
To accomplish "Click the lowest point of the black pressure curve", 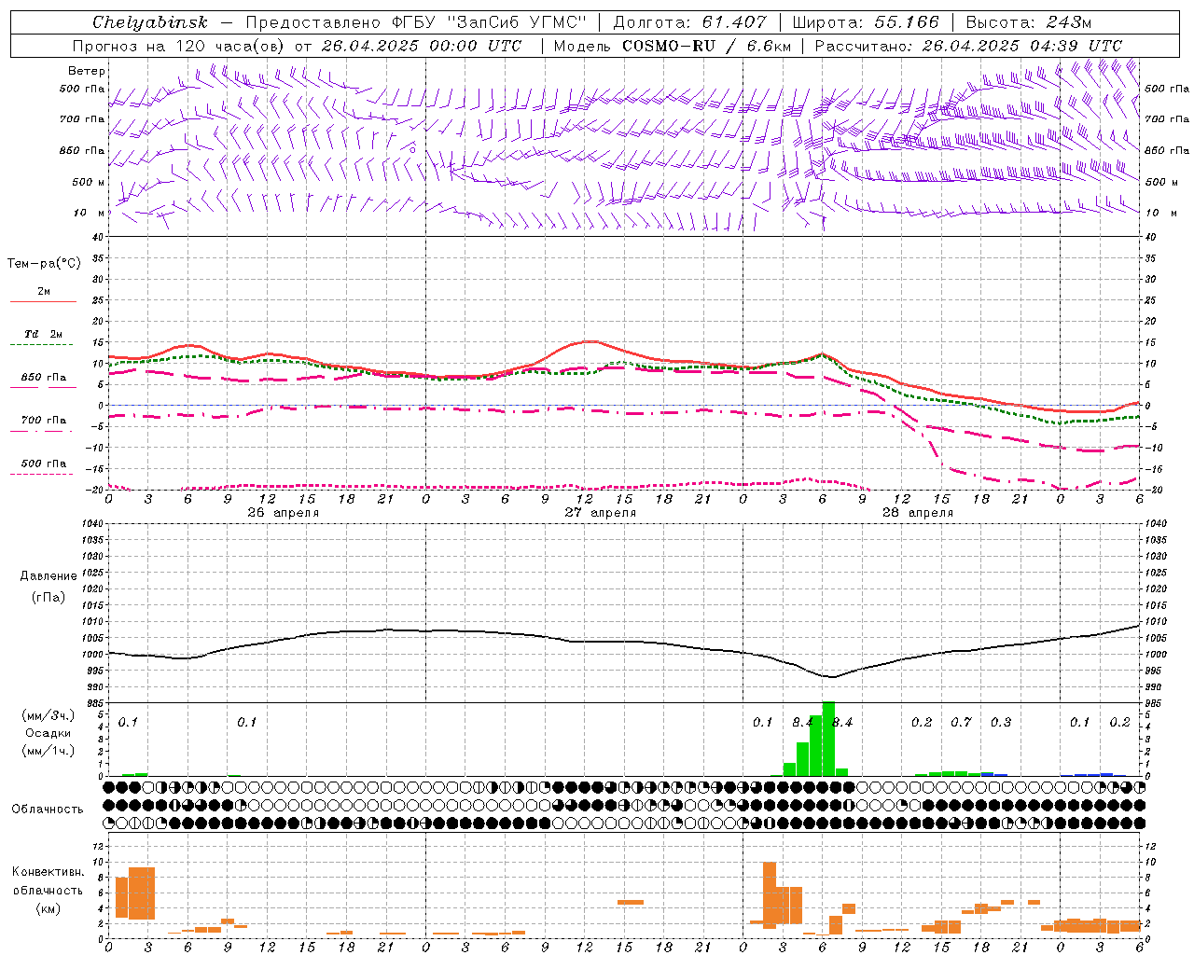I will (x=832, y=677).
